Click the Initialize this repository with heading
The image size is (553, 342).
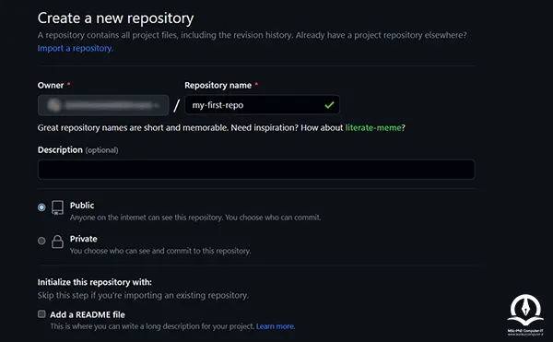[x=95, y=282]
